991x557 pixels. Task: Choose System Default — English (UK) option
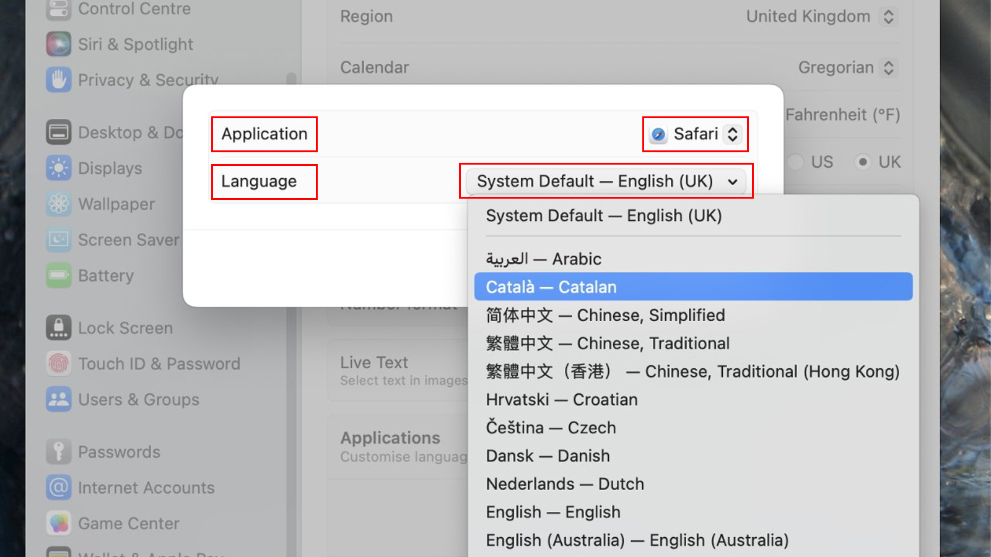click(693, 215)
